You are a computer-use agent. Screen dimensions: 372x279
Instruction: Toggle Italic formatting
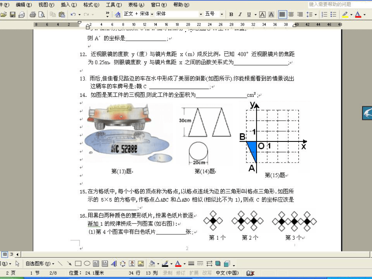[x=240, y=15]
